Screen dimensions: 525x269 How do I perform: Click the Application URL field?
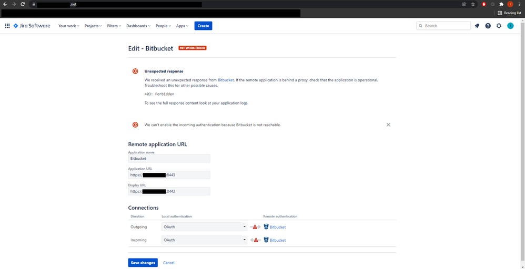tap(169, 175)
